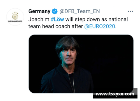Open the #Löw hashtag
This screenshot has width=140, height=101.
57,20
